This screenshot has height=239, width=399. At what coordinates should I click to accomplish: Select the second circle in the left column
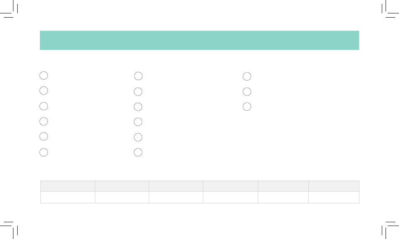click(x=44, y=91)
